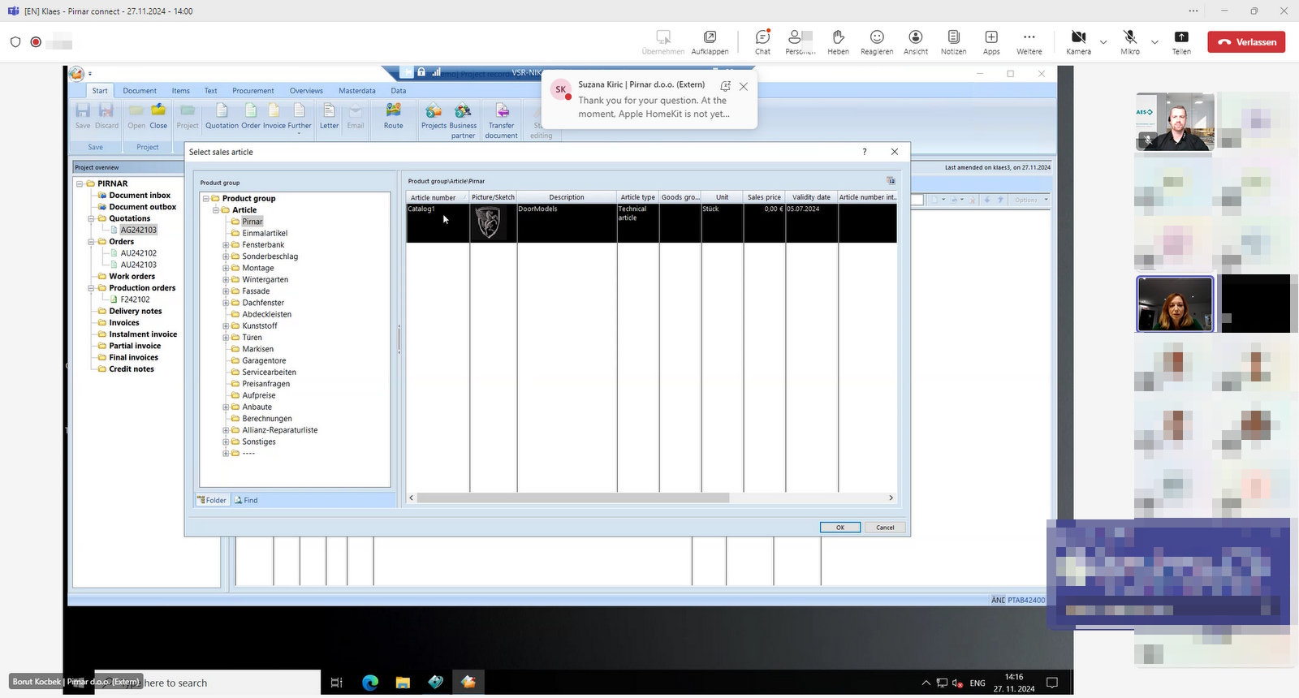The height and width of the screenshot is (698, 1299).
Task: Click the horizontal scrollbar of article list
Action: tap(572, 498)
